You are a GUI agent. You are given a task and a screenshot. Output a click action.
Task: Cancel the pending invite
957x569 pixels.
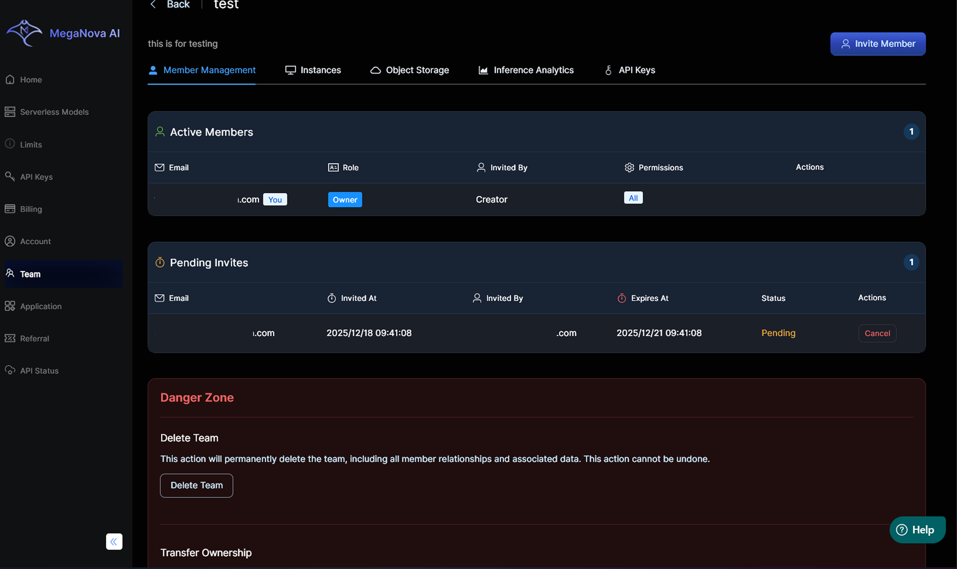coord(877,333)
